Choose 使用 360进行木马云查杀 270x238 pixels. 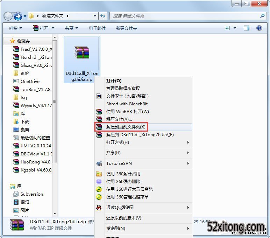point(143,189)
